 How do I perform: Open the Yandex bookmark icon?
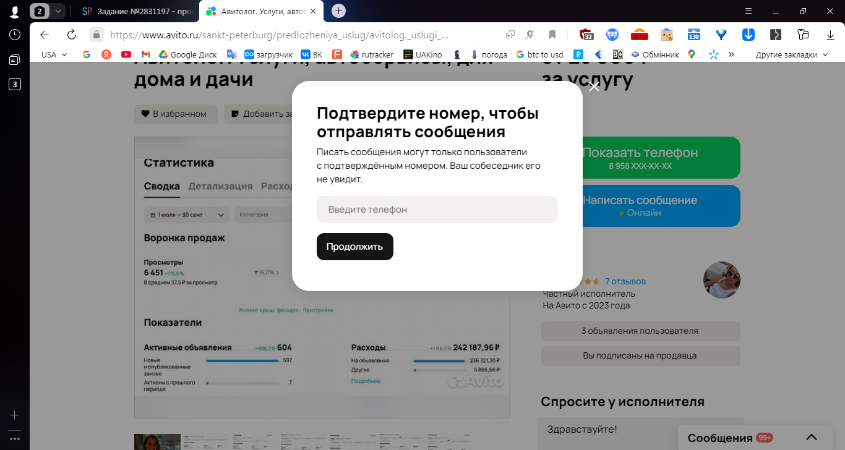106,54
